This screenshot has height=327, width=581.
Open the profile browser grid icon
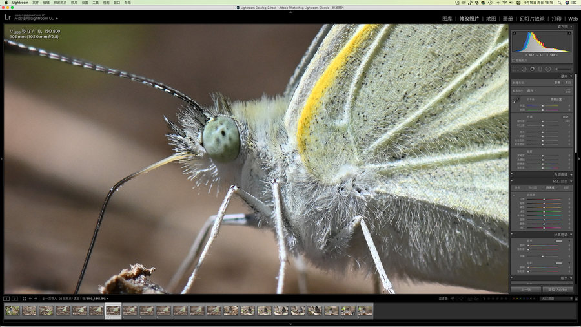pyautogui.click(x=568, y=90)
